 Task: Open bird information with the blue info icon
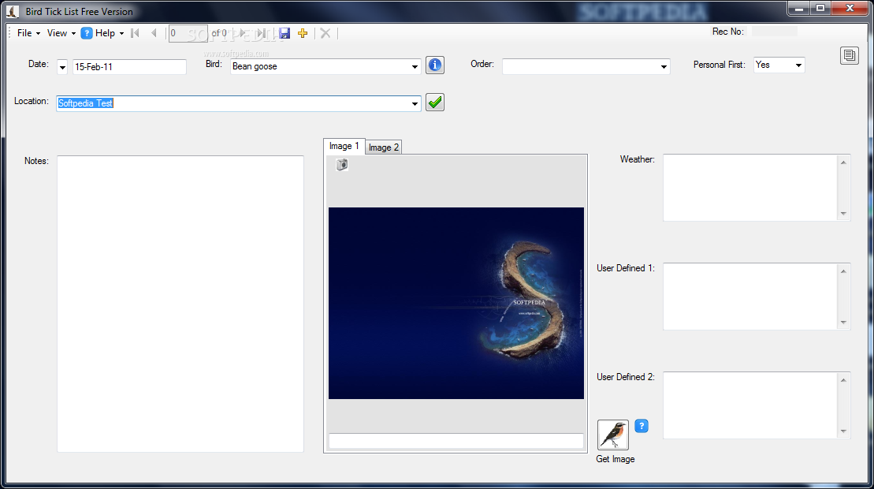pos(435,65)
